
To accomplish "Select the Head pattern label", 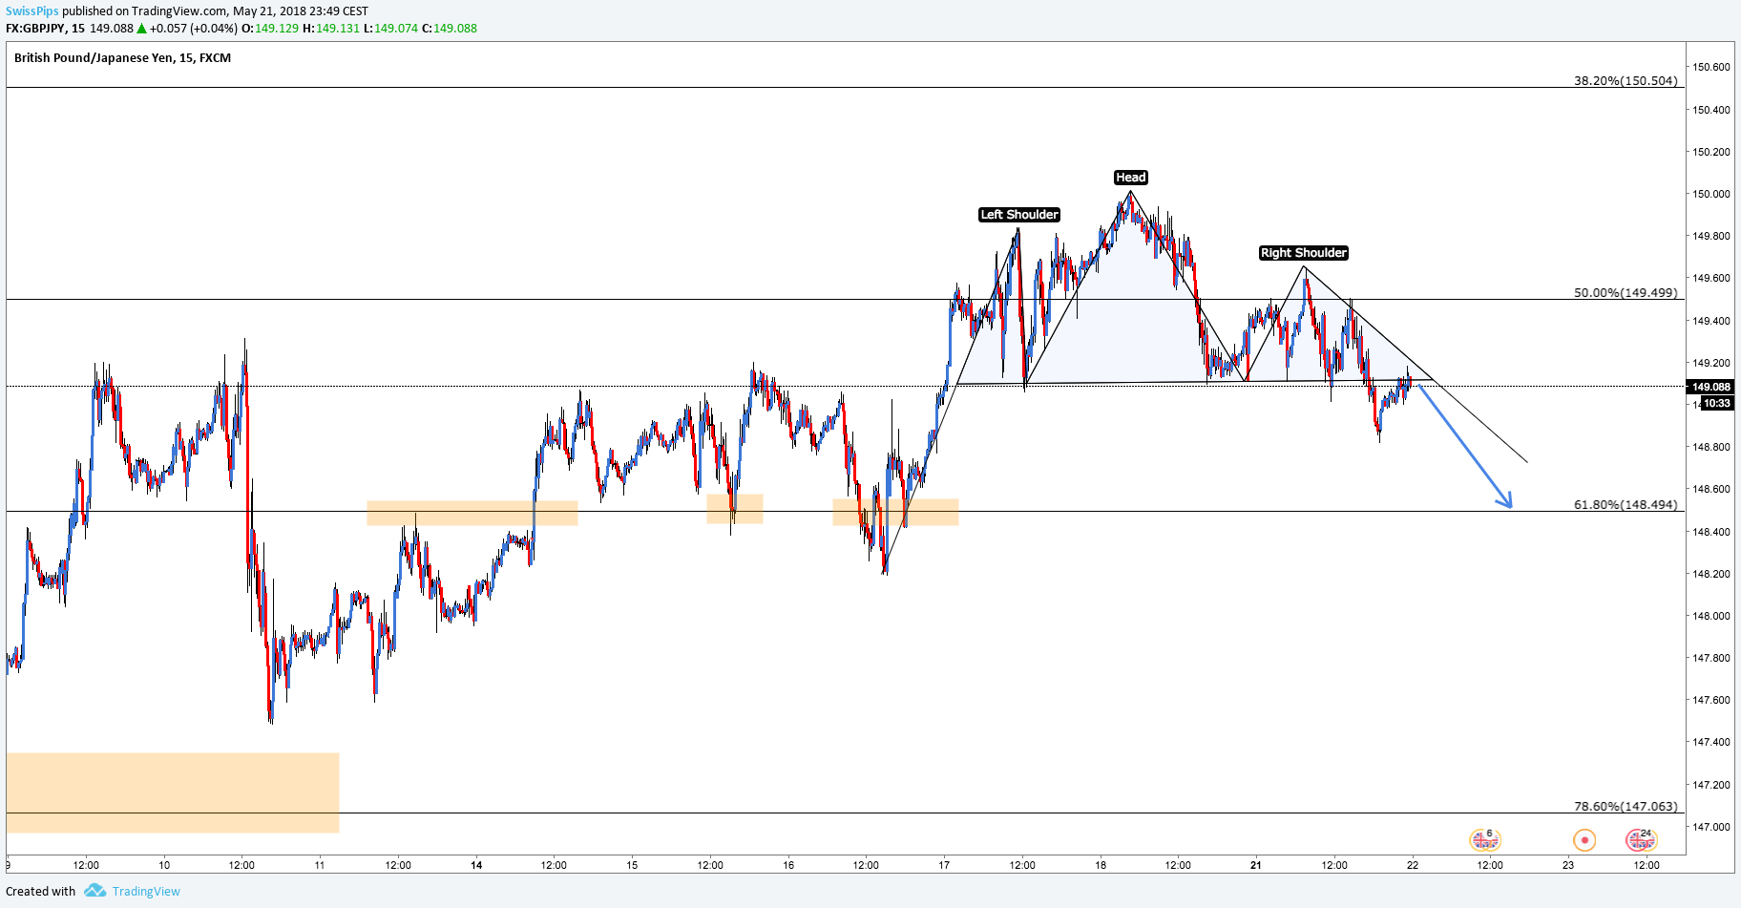I will (x=1131, y=178).
